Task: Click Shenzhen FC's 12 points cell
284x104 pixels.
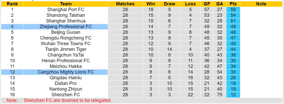Action: [233, 95]
